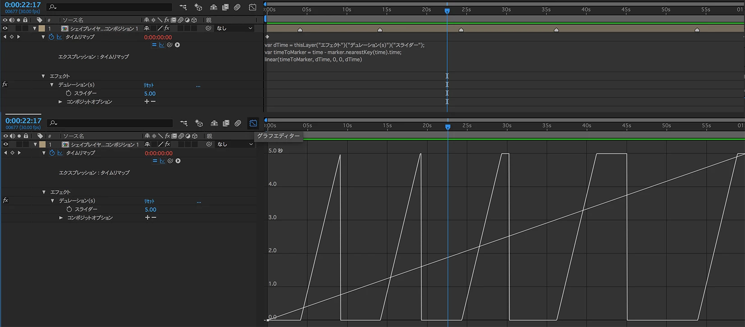Screen dimensions: 745x327
Task: Collapse エフェクト group in upper panel
Action: tap(43, 76)
